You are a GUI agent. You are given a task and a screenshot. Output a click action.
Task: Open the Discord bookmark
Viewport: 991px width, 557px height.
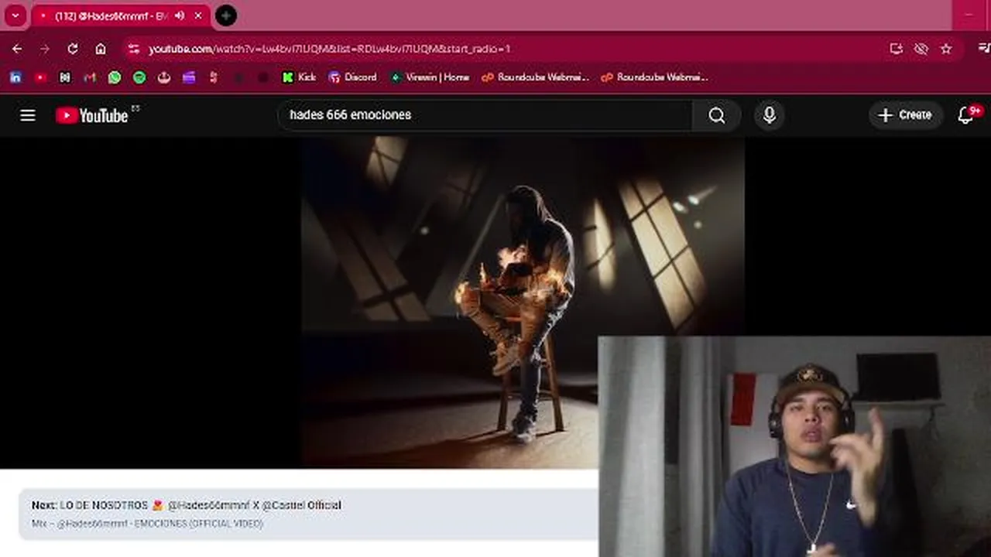coord(352,77)
